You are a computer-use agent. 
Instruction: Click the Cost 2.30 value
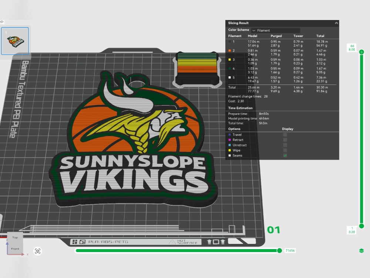241,101
